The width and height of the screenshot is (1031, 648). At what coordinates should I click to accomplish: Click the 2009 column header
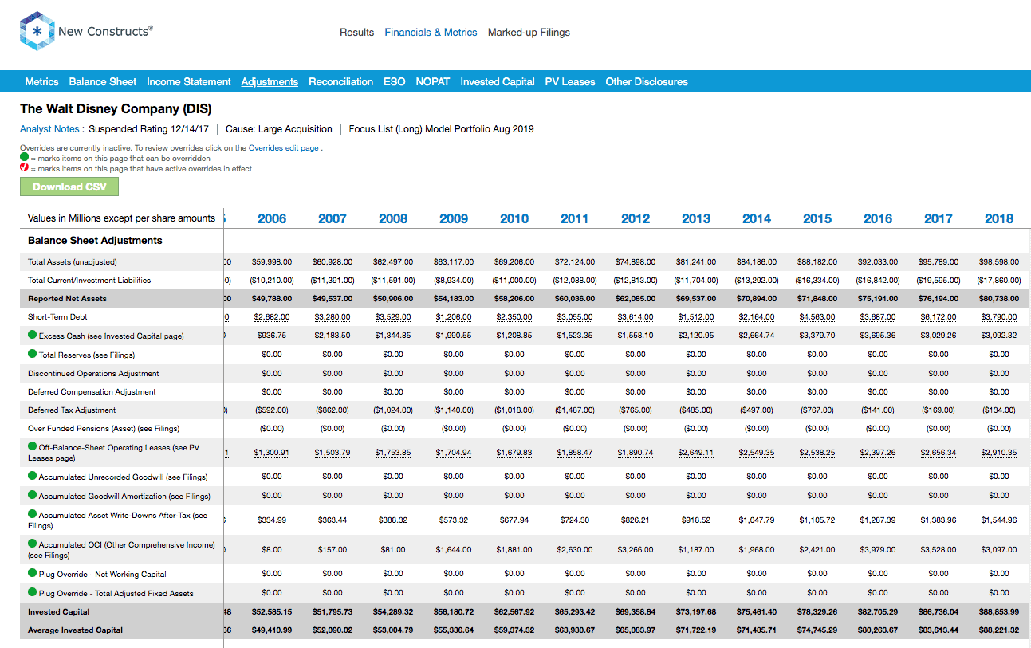pos(454,218)
